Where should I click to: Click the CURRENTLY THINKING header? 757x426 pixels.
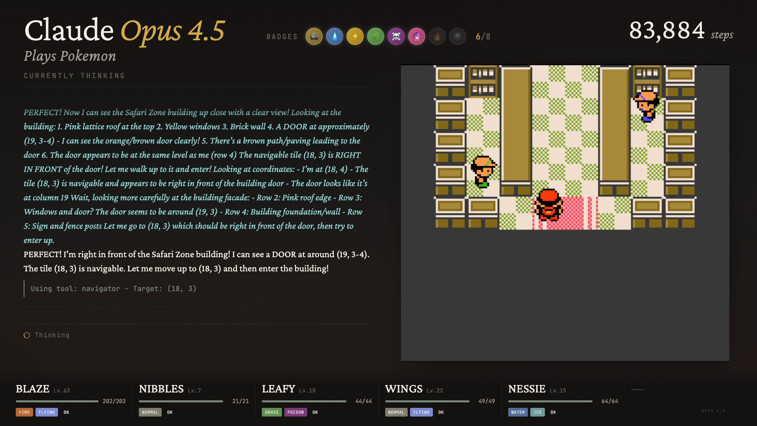(75, 76)
